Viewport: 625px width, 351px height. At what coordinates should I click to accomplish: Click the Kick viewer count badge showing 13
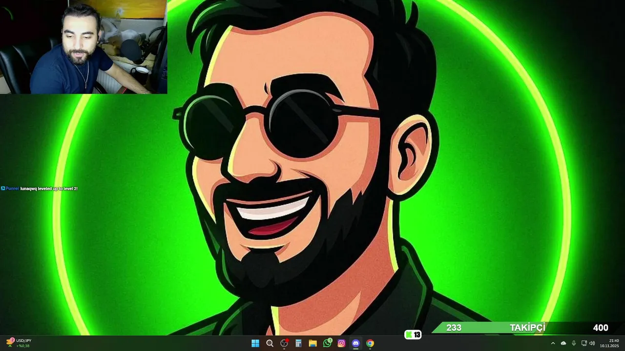[x=413, y=334]
